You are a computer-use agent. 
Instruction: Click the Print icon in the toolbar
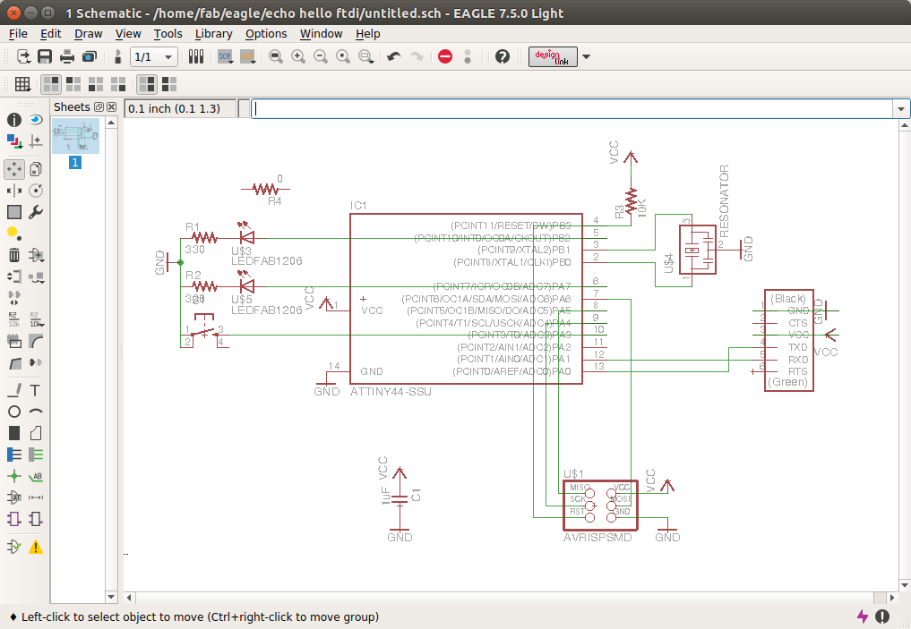pyautogui.click(x=67, y=56)
